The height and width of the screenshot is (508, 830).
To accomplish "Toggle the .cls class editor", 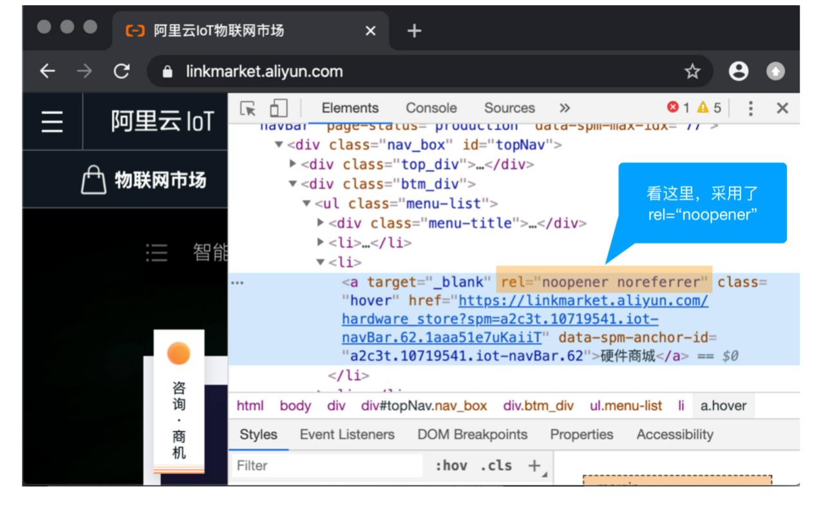I will [496, 466].
